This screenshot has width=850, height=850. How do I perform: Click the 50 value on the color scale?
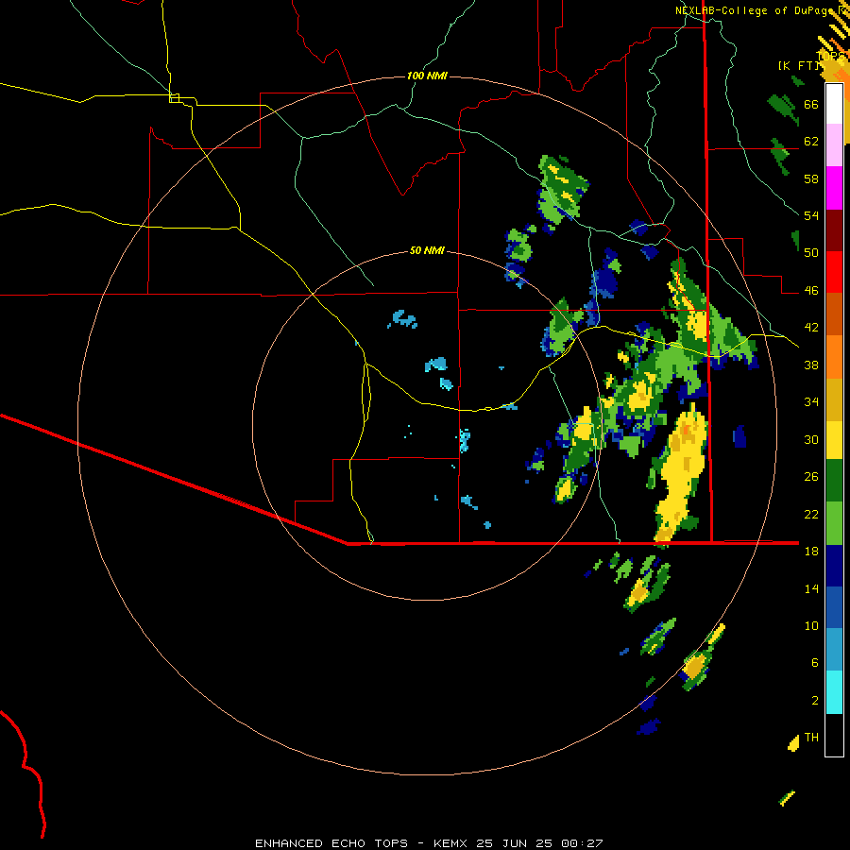coord(811,253)
